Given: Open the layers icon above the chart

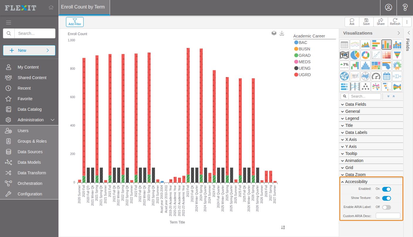Looking at the screenshot, I should [x=274, y=33].
